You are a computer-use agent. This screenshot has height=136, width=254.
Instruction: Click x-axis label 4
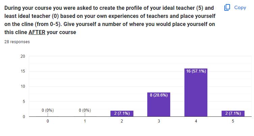(196, 121)
